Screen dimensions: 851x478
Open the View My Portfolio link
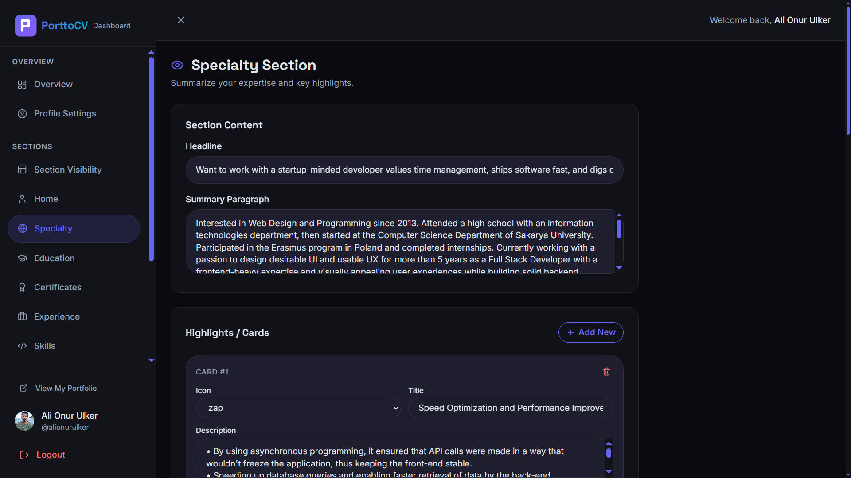pos(58,388)
